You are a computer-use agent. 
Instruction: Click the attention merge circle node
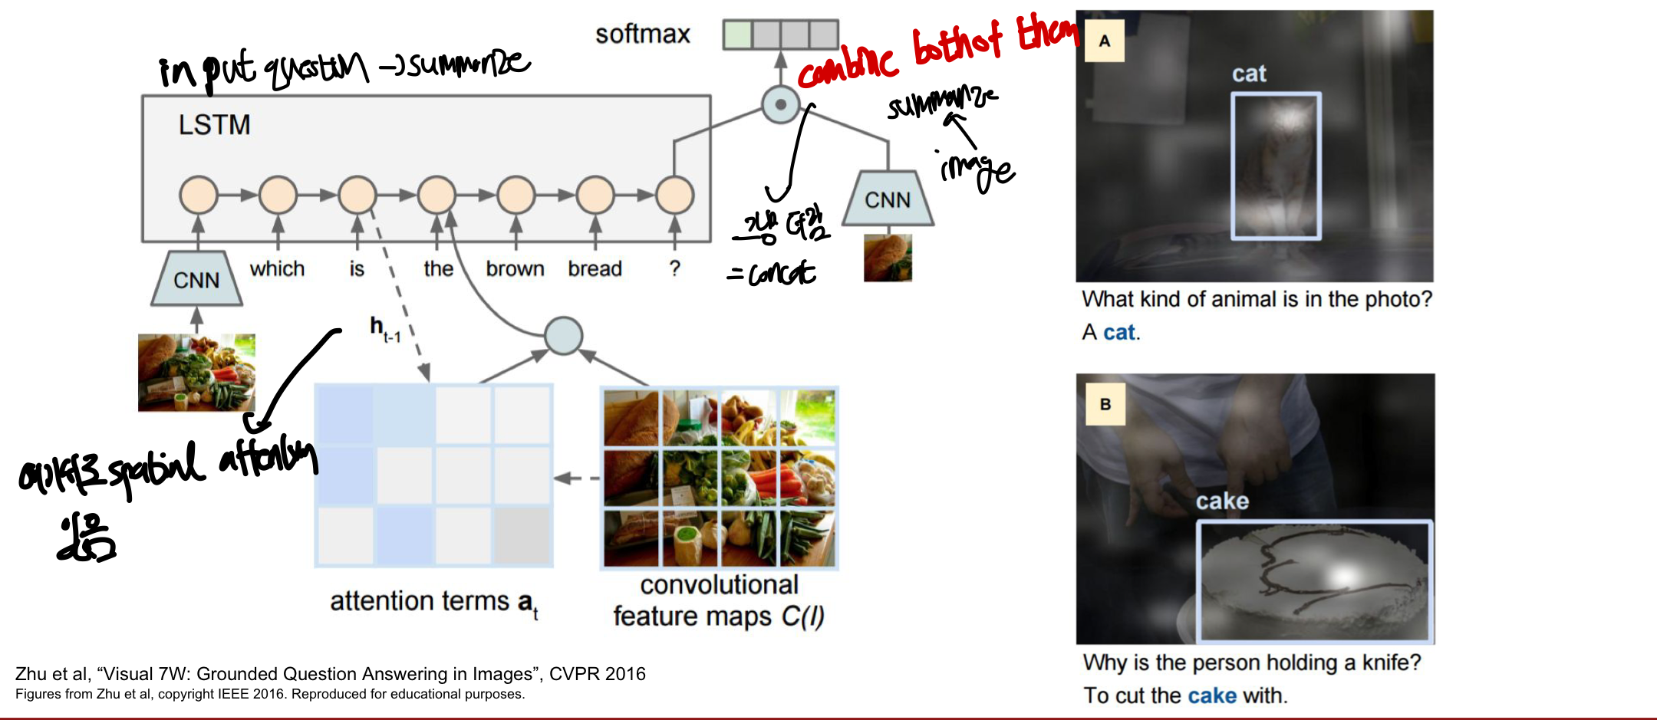(564, 336)
